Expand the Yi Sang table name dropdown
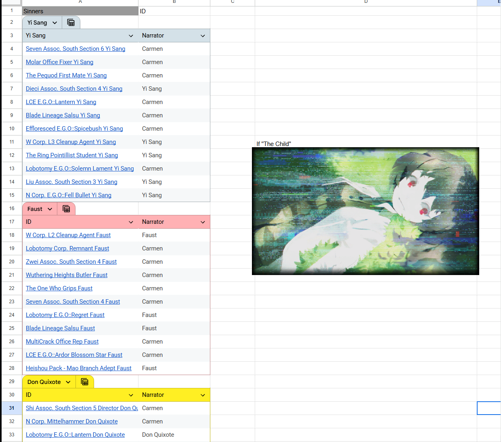 (55, 23)
